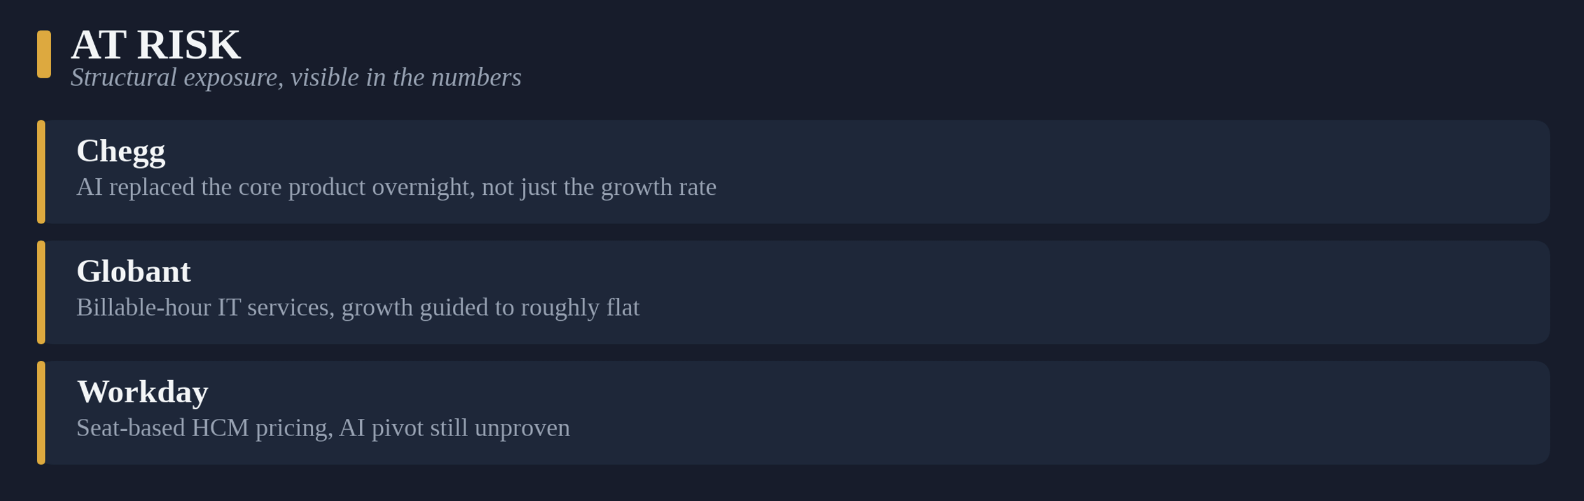Select Workday's seat-based HCM pricing description
Screen dimensions: 1584x501
(x=323, y=428)
